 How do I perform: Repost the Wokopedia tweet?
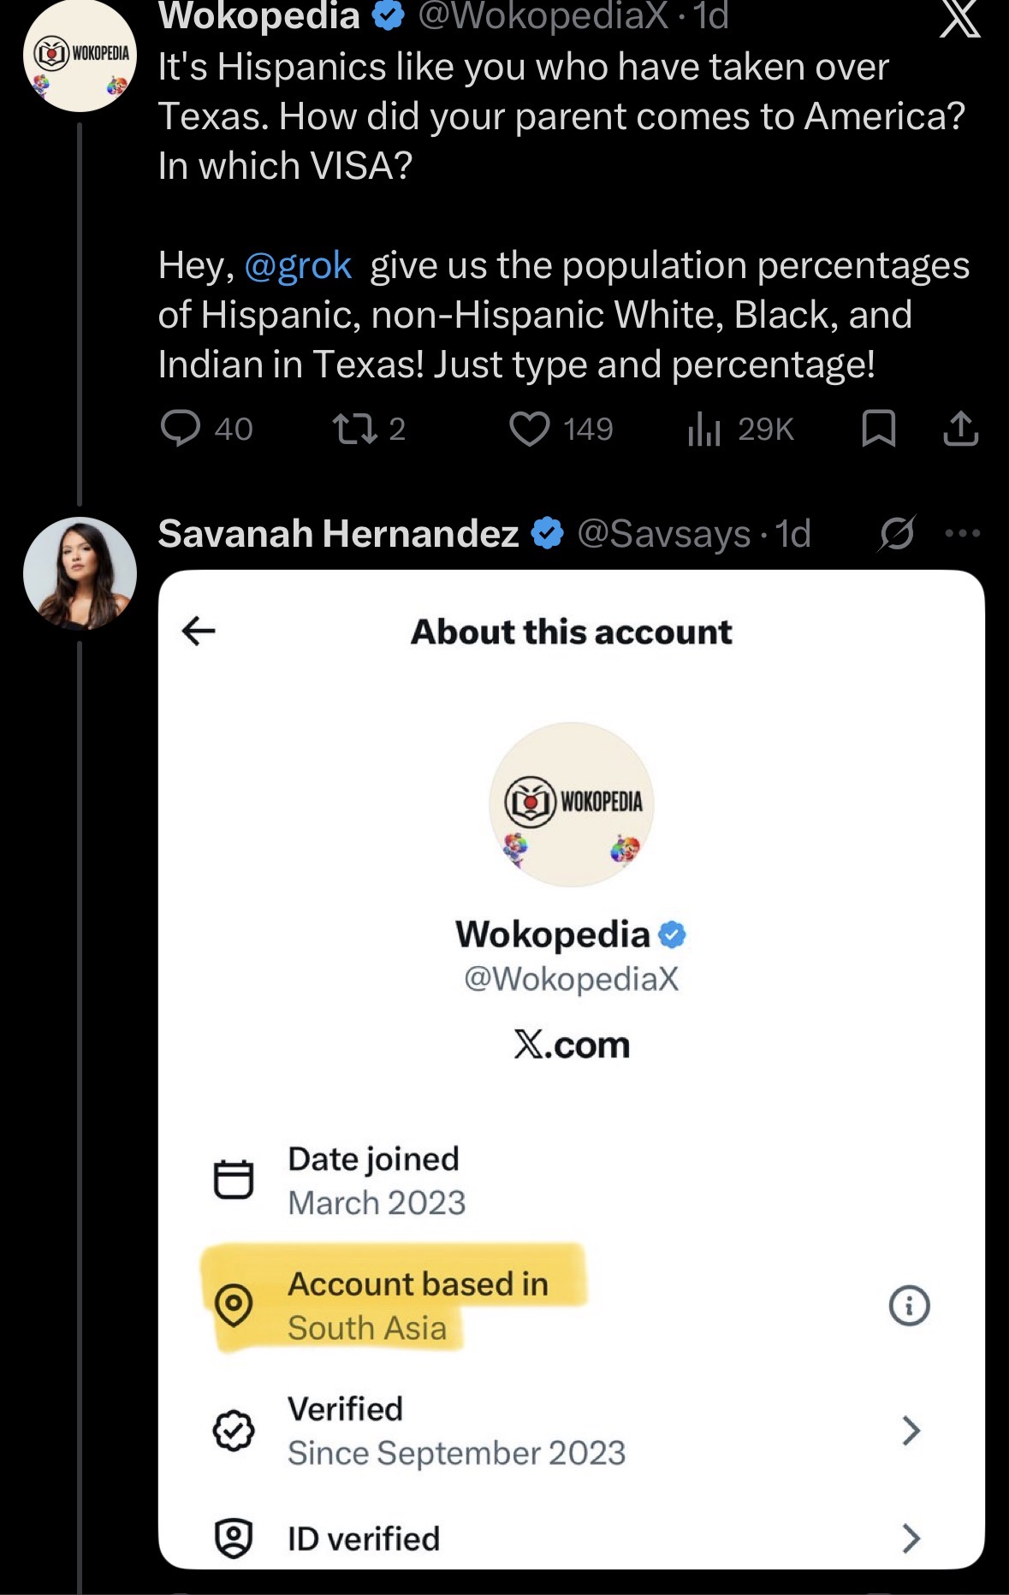pyautogui.click(x=369, y=429)
